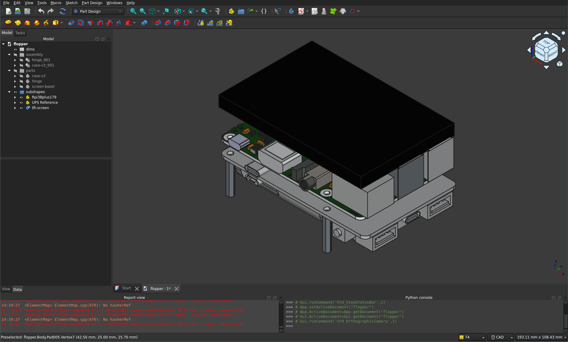This screenshot has height=342, width=568.
Task: Fit all content in view
Action: 133,11
